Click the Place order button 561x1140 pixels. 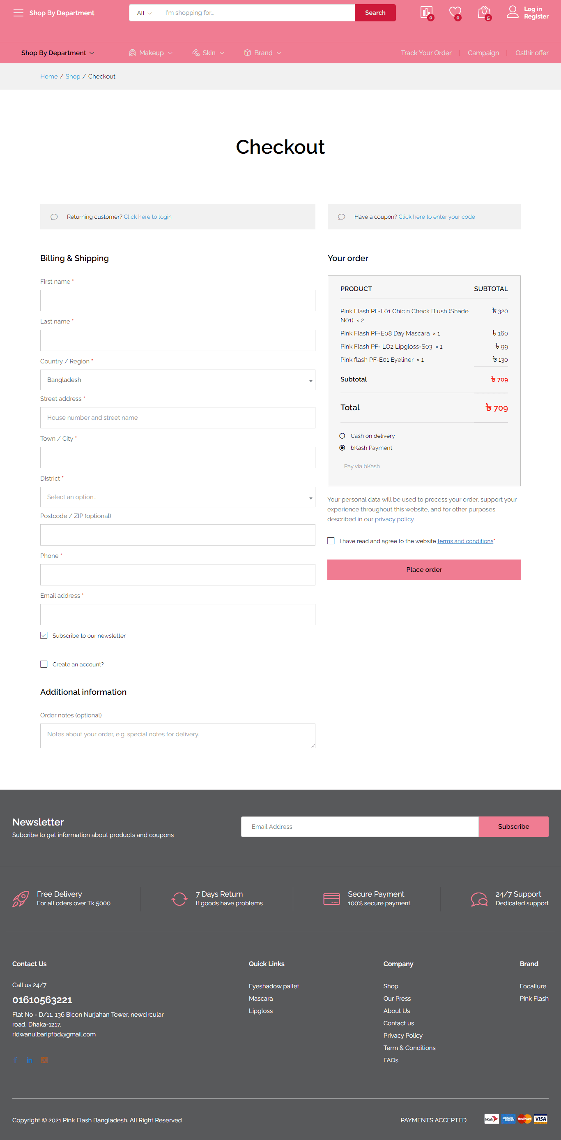pyautogui.click(x=424, y=569)
